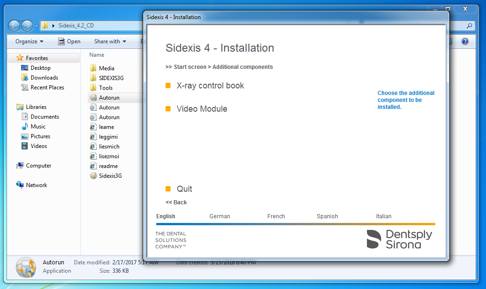Select the third Autorun file in list
Image resolution: width=486 pixels, height=289 pixels.
pyautogui.click(x=109, y=117)
